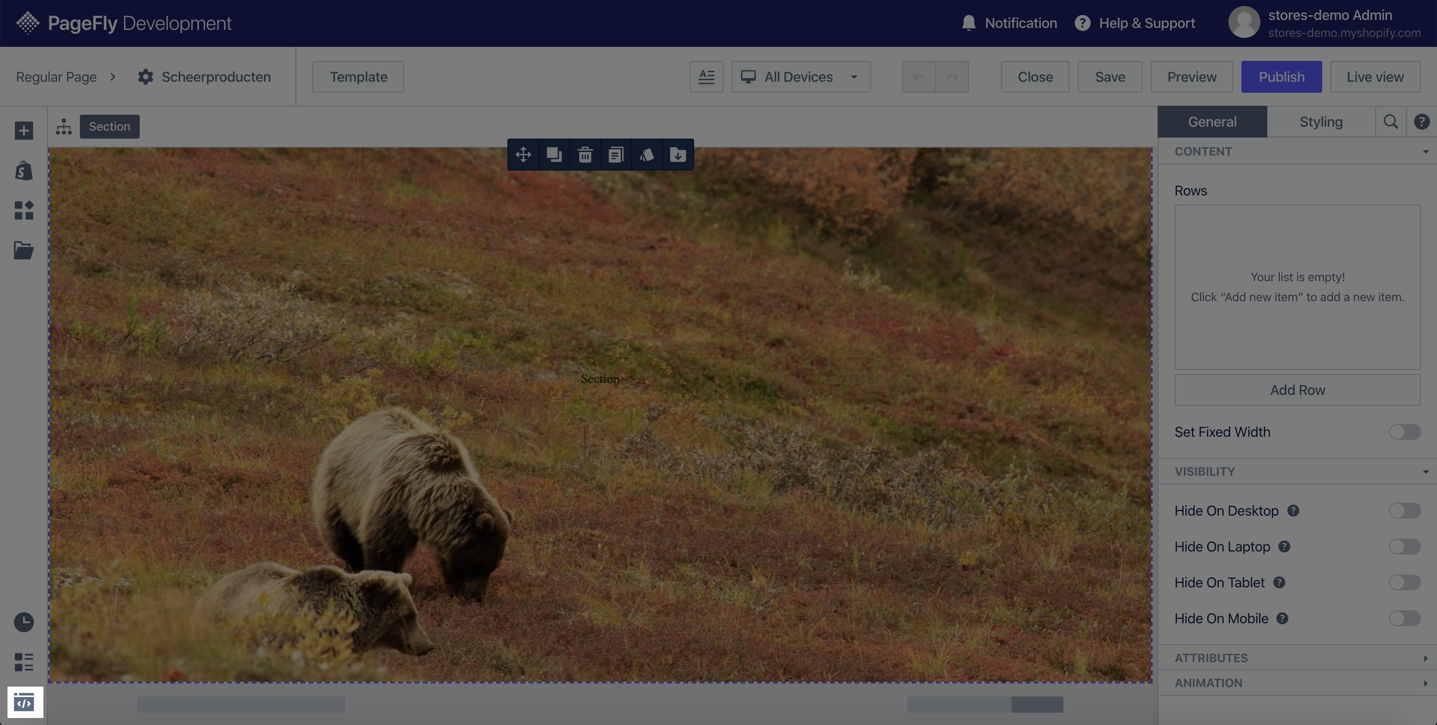Click the Close button
1437x725 pixels.
[1035, 76]
